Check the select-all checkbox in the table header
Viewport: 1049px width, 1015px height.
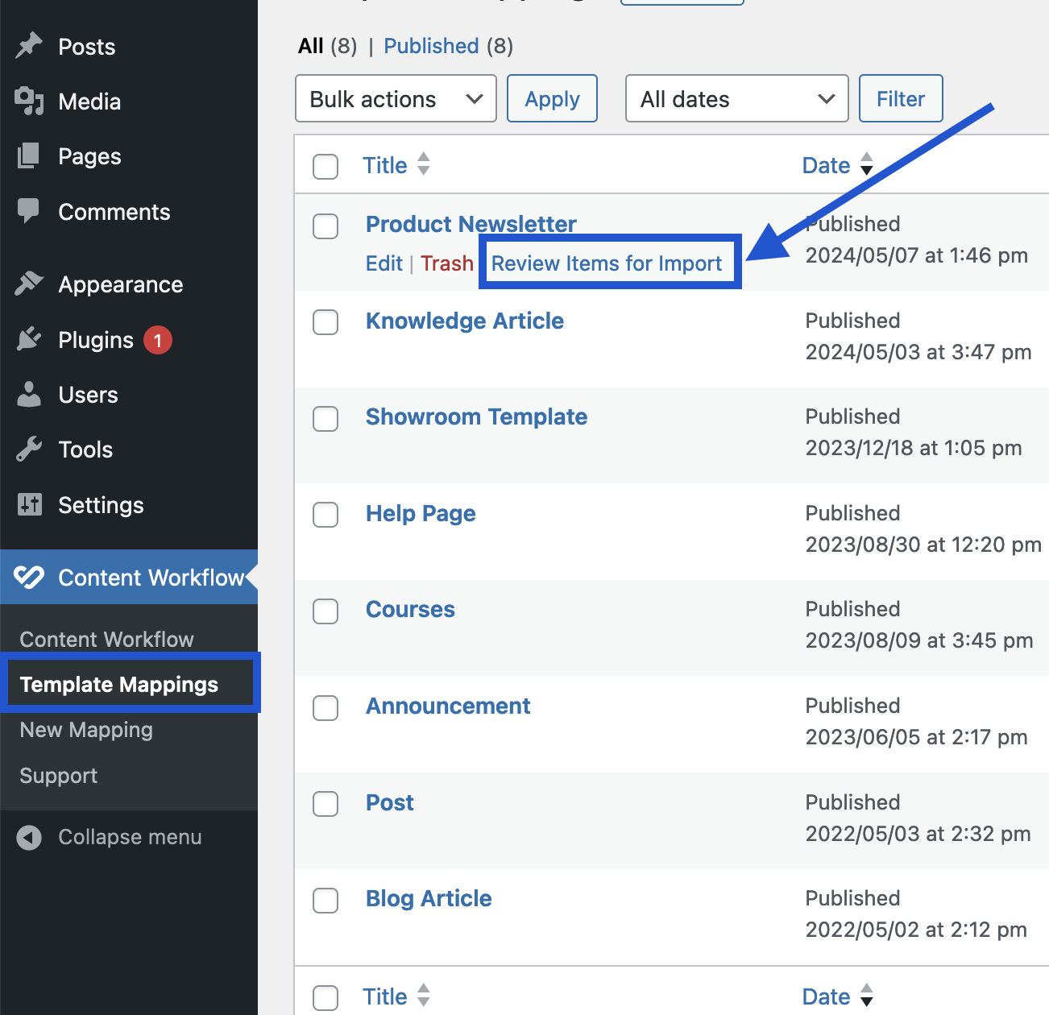pos(325,167)
